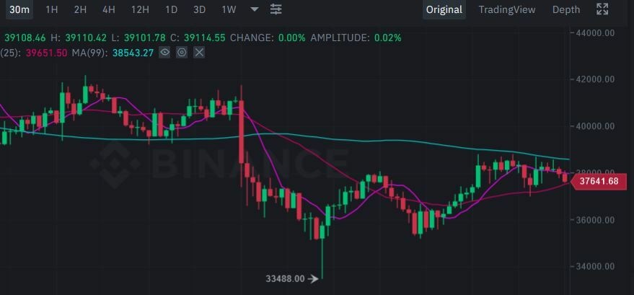Click the 3D interval button
The width and height of the screenshot is (634, 295).
[x=200, y=9]
